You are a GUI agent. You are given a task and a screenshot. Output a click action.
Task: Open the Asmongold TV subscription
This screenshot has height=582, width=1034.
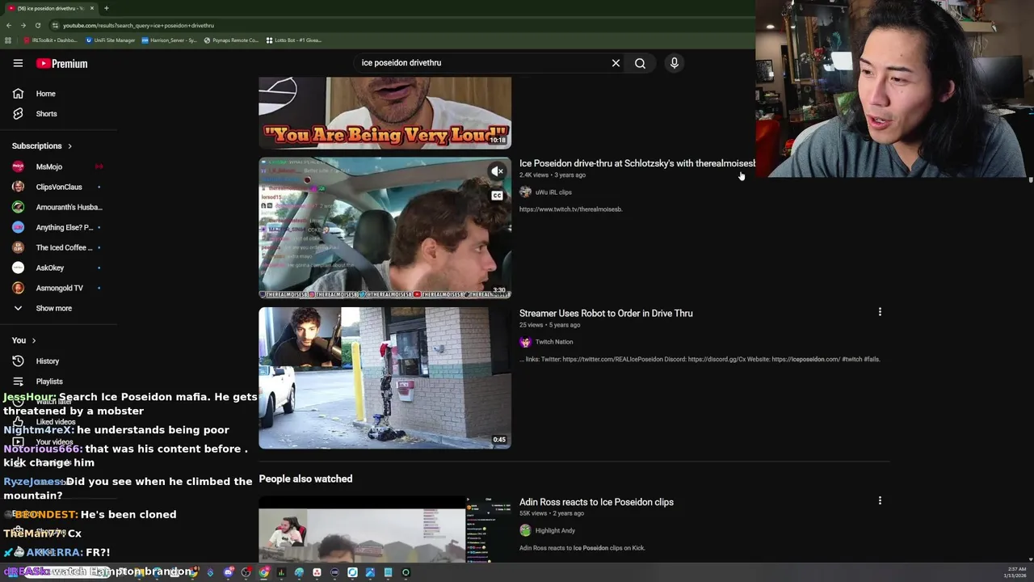click(58, 288)
